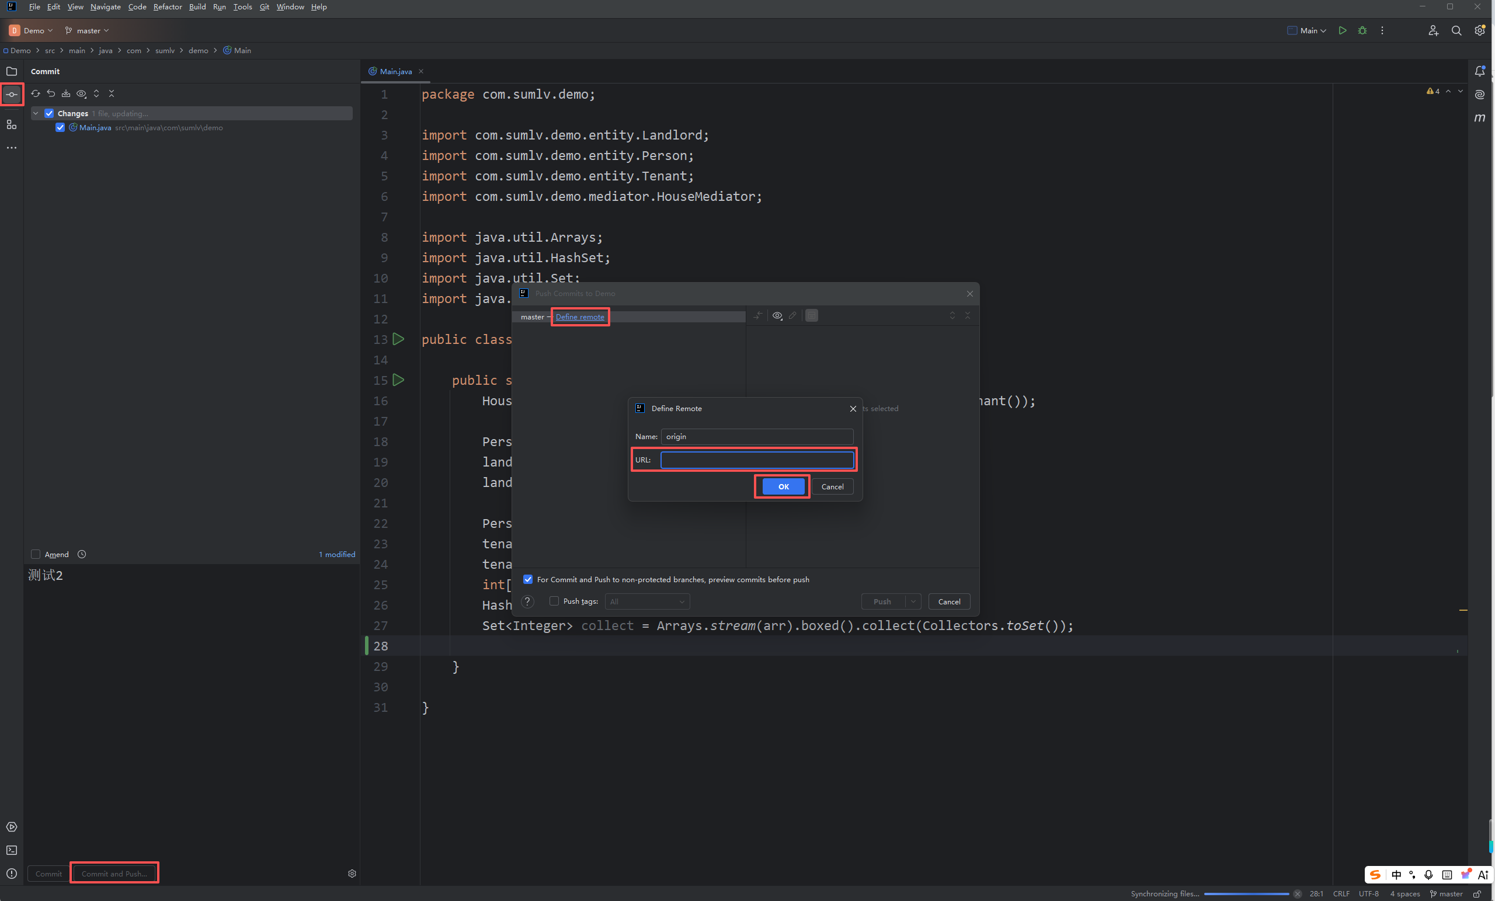Click the Commit tool window icon

tap(12, 95)
